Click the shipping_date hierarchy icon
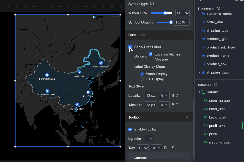 [204, 72]
